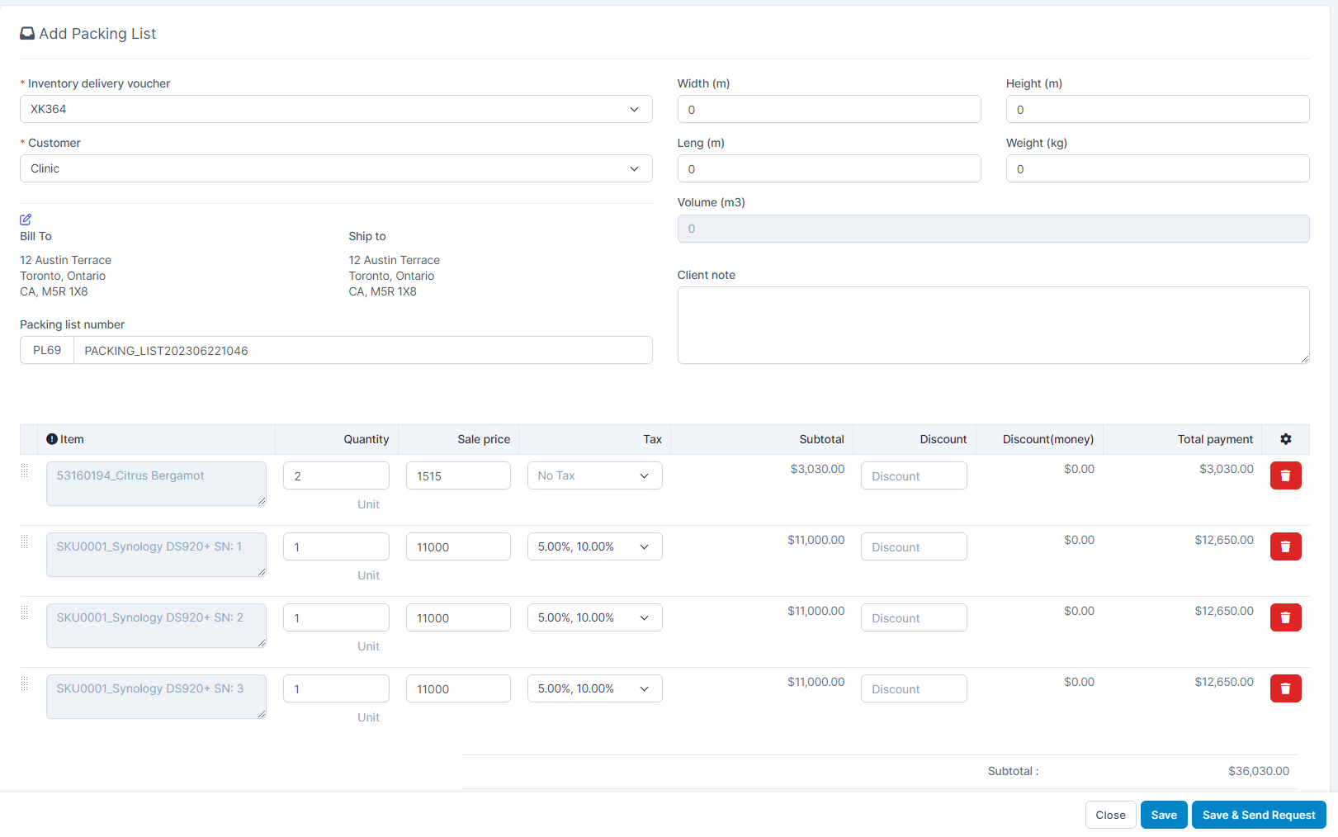Image resolution: width=1338 pixels, height=837 pixels.
Task: Click into the Width (m) field
Action: 829,109
